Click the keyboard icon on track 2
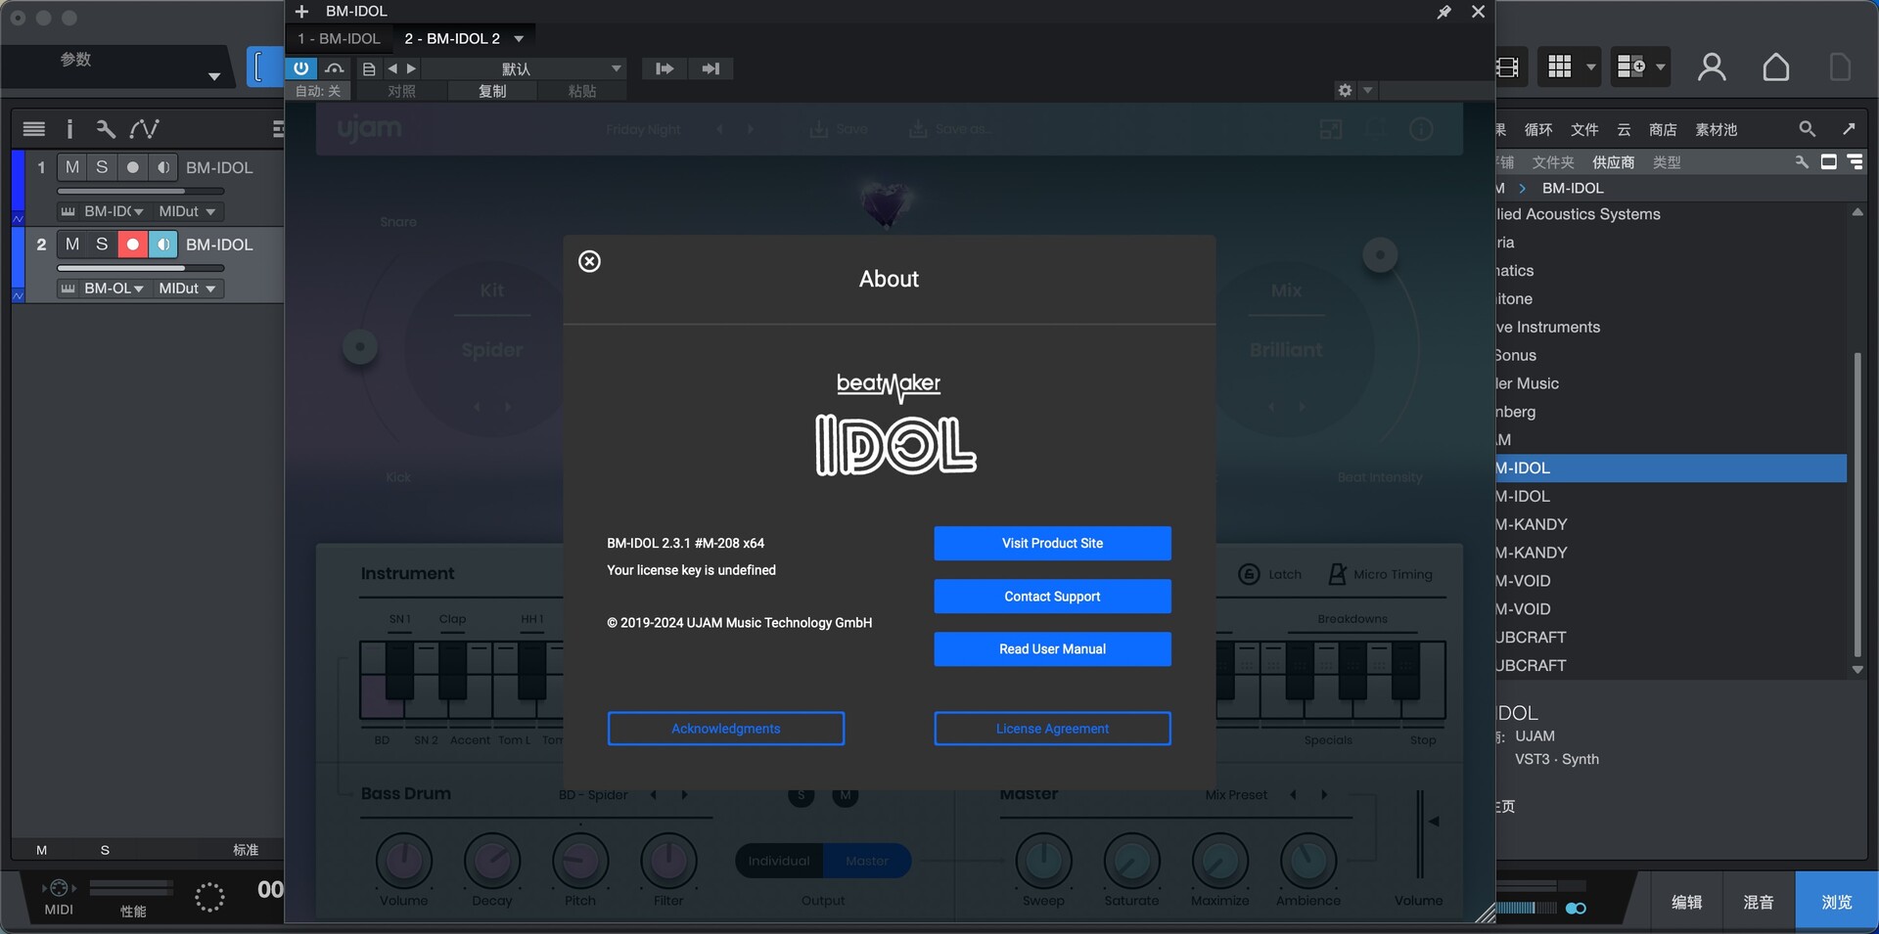Image resolution: width=1879 pixels, height=934 pixels. click(x=68, y=289)
